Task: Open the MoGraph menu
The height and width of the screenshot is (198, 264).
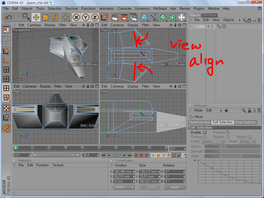Action: pyautogui.click(x=160, y=8)
